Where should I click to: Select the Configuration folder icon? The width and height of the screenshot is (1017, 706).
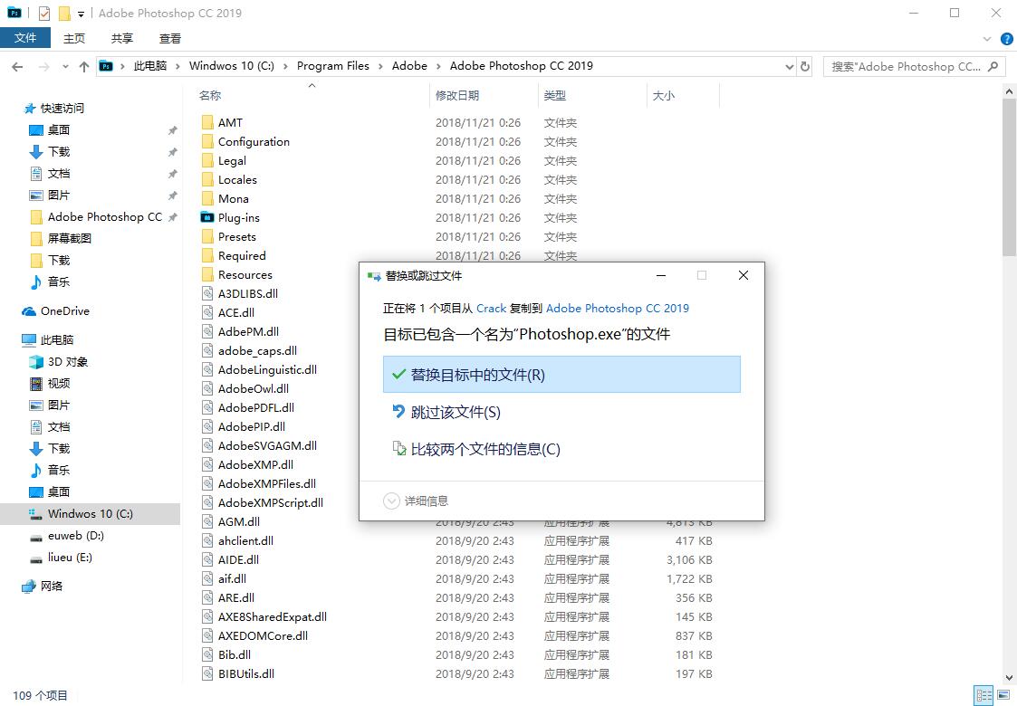coord(207,141)
